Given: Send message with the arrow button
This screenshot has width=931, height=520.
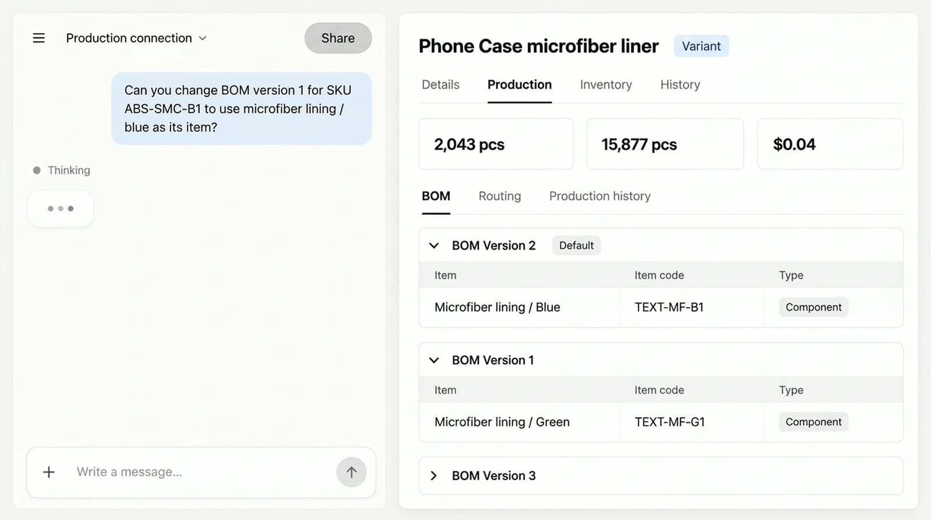Looking at the screenshot, I should pos(351,472).
